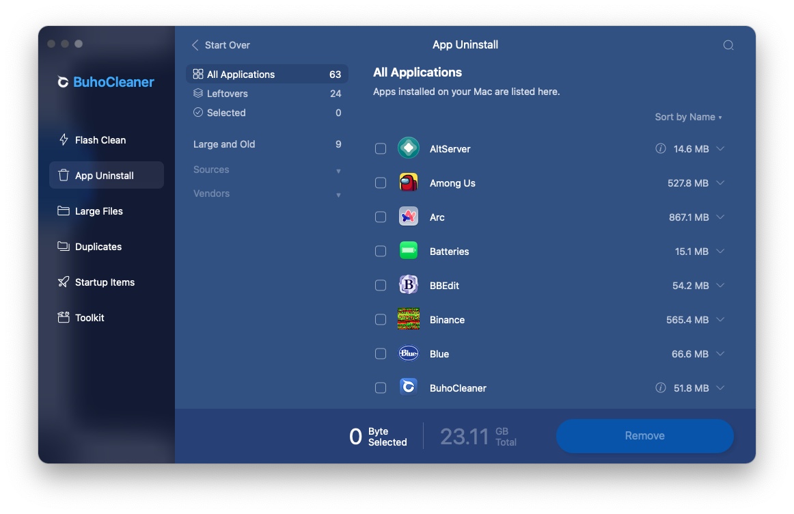Open Large Files section
The image size is (794, 514).
[107, 211]
